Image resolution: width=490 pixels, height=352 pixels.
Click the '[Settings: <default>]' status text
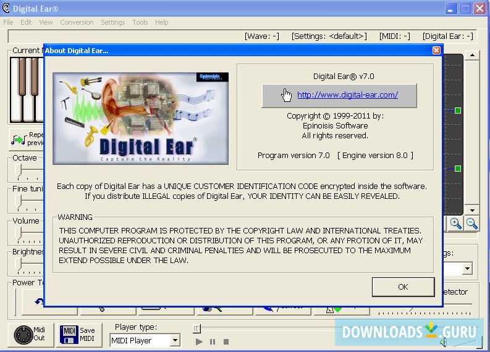click(329, 36)
